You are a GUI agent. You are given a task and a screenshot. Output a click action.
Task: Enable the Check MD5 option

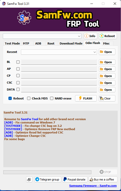tap(29, 98)
